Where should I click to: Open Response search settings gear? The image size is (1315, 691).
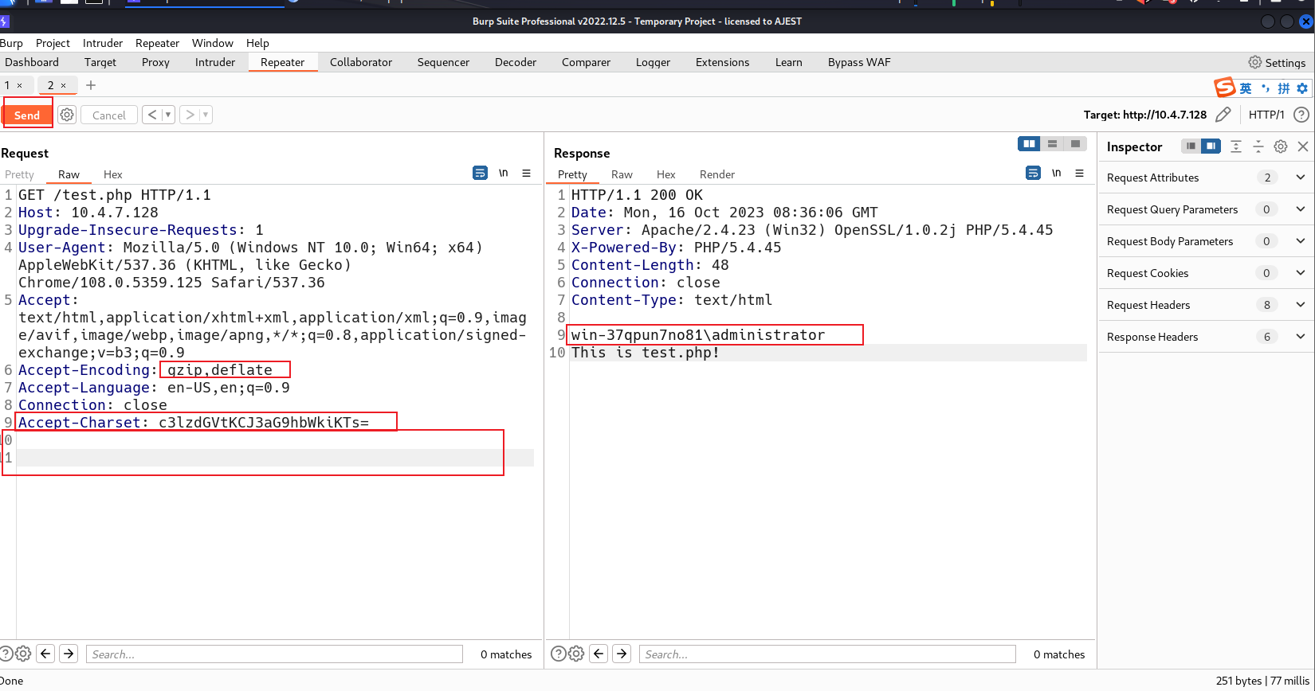(x=576, y=654)
